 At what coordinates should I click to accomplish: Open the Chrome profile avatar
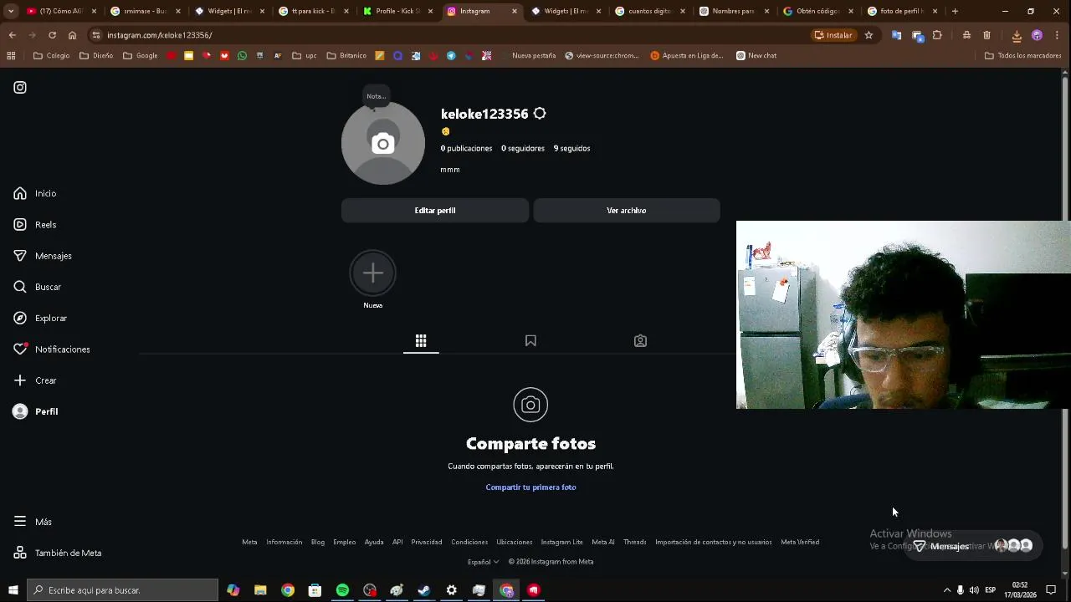[x=1037, y=35]
